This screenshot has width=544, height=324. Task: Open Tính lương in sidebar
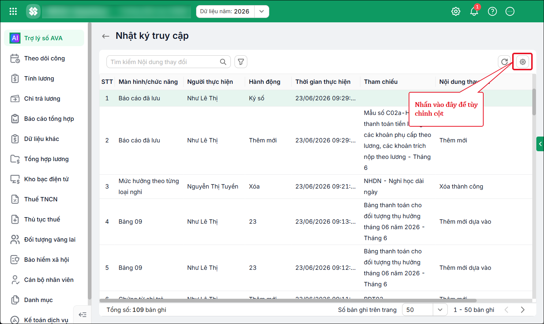44,78
